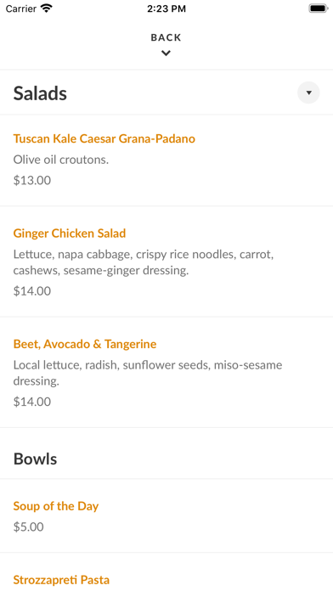This screenshot has height=591, width=333.
Task: Tap the $14.00 price under Ginger Chicken
Action: coord(32,291)
